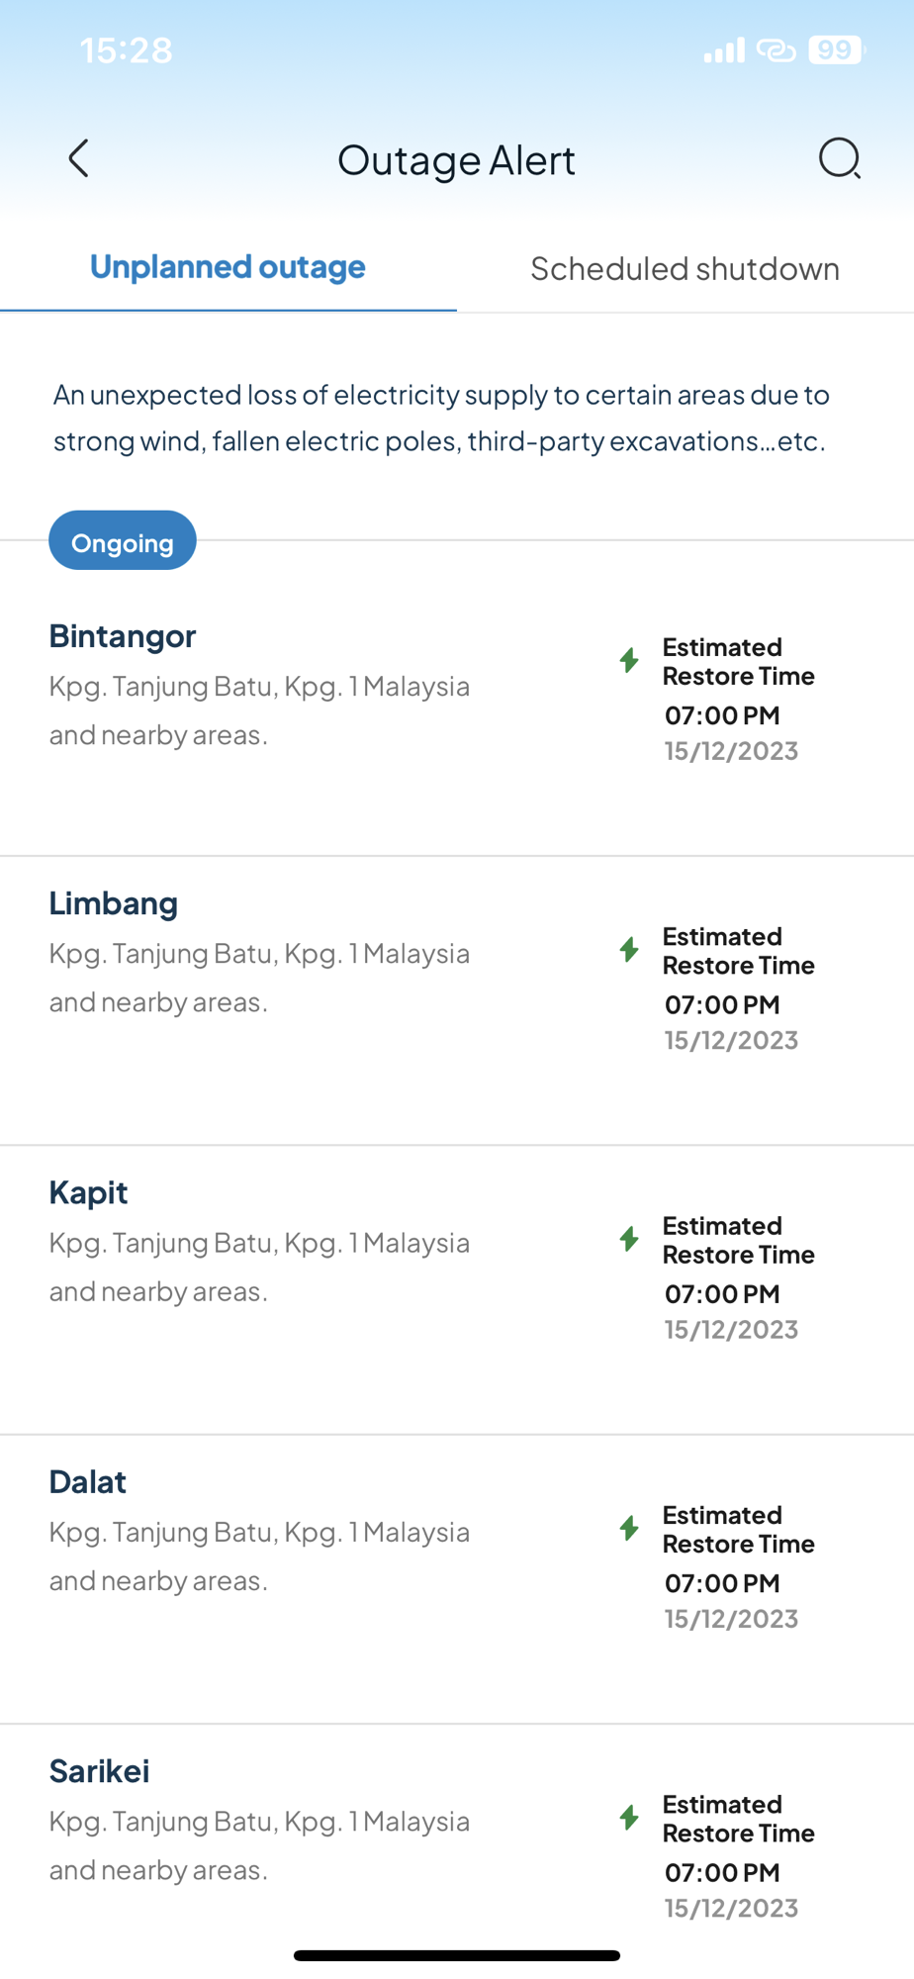Tap the lightning bolt icon beside Bintangor
This screenshot has height=1979, width=914.
[629, 660]
